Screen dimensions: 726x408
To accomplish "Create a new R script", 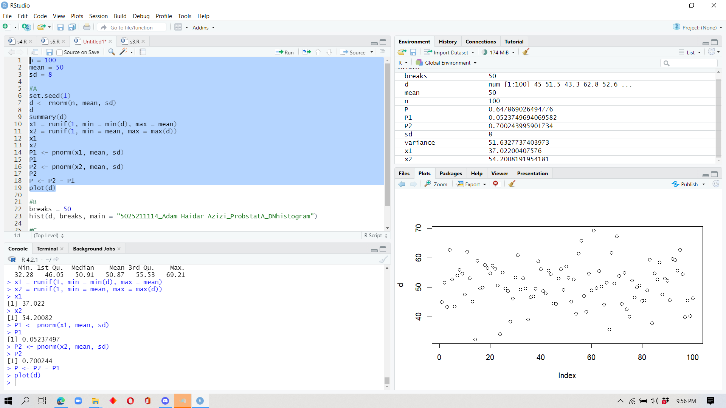I will click(5, 27).
